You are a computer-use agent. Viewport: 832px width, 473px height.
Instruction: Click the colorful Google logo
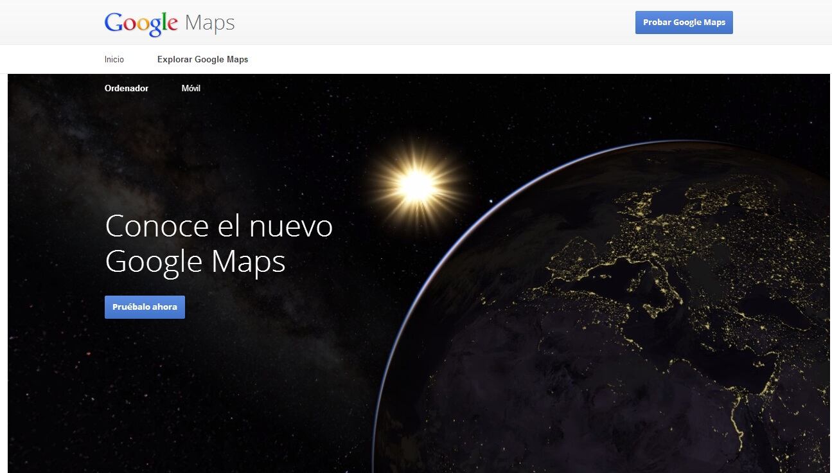[141, 23]
